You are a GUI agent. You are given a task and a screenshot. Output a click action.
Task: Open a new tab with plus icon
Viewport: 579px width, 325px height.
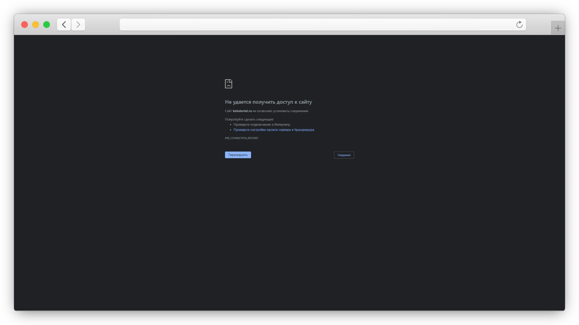558,28
